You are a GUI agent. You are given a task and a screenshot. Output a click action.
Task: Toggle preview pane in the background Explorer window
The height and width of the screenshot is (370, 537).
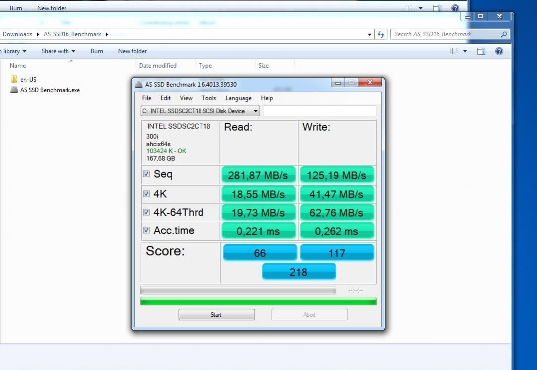(437, 8)
